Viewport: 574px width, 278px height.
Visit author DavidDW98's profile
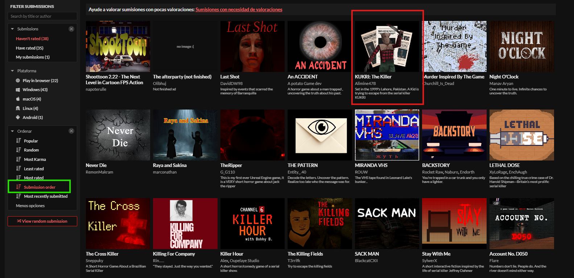tap(231, 84)
